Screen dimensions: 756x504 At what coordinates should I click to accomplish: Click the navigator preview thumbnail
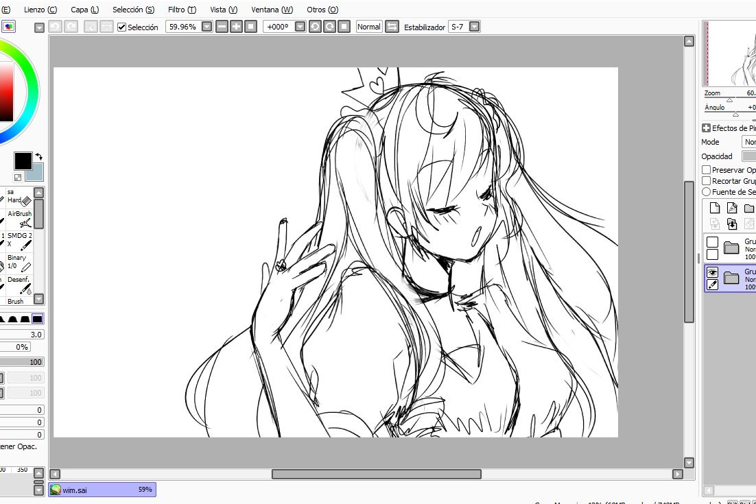coord(729,53)
